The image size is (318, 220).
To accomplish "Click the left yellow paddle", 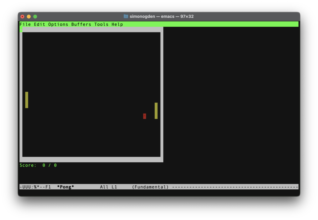I will (27, 100).
